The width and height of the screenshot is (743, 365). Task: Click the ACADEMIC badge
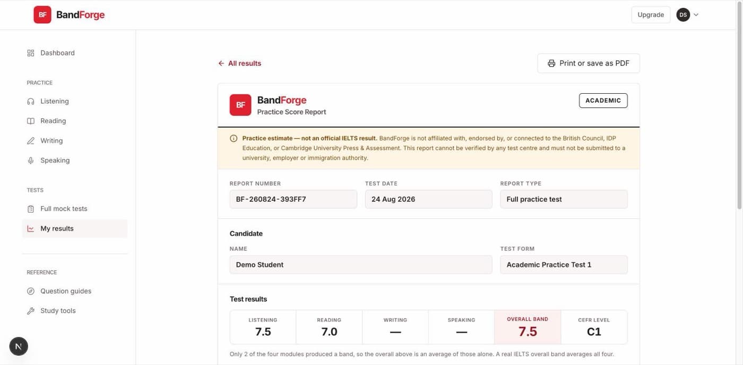tap(603, 101)
